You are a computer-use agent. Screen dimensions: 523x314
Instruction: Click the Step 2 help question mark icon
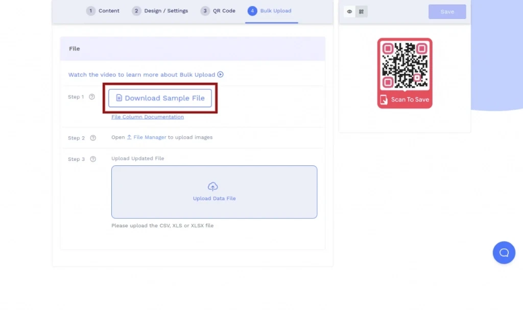tap(93, 138)
